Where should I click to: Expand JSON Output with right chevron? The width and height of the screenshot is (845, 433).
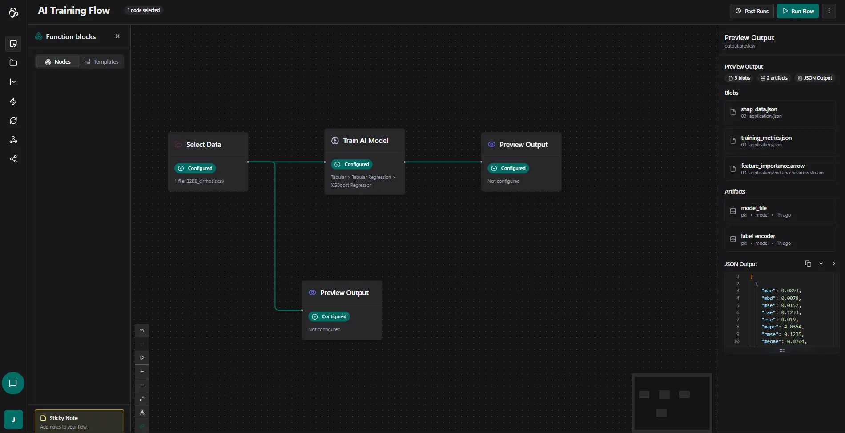[833, 264]
